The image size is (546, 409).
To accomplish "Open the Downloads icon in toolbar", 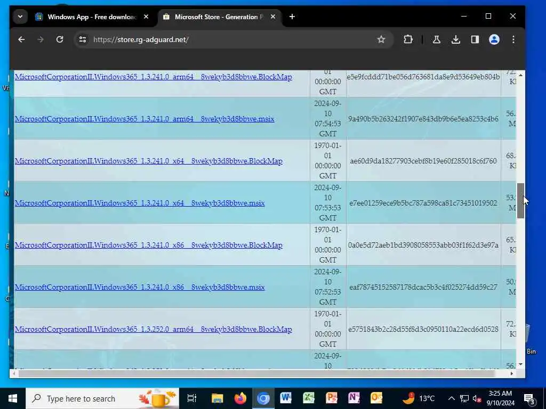I will pyautogui.click(x=455, y=39).
